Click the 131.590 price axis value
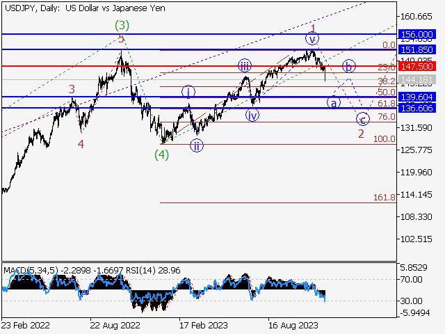Image resolution: width=445 pixels, height=334 pixels. 416,128
